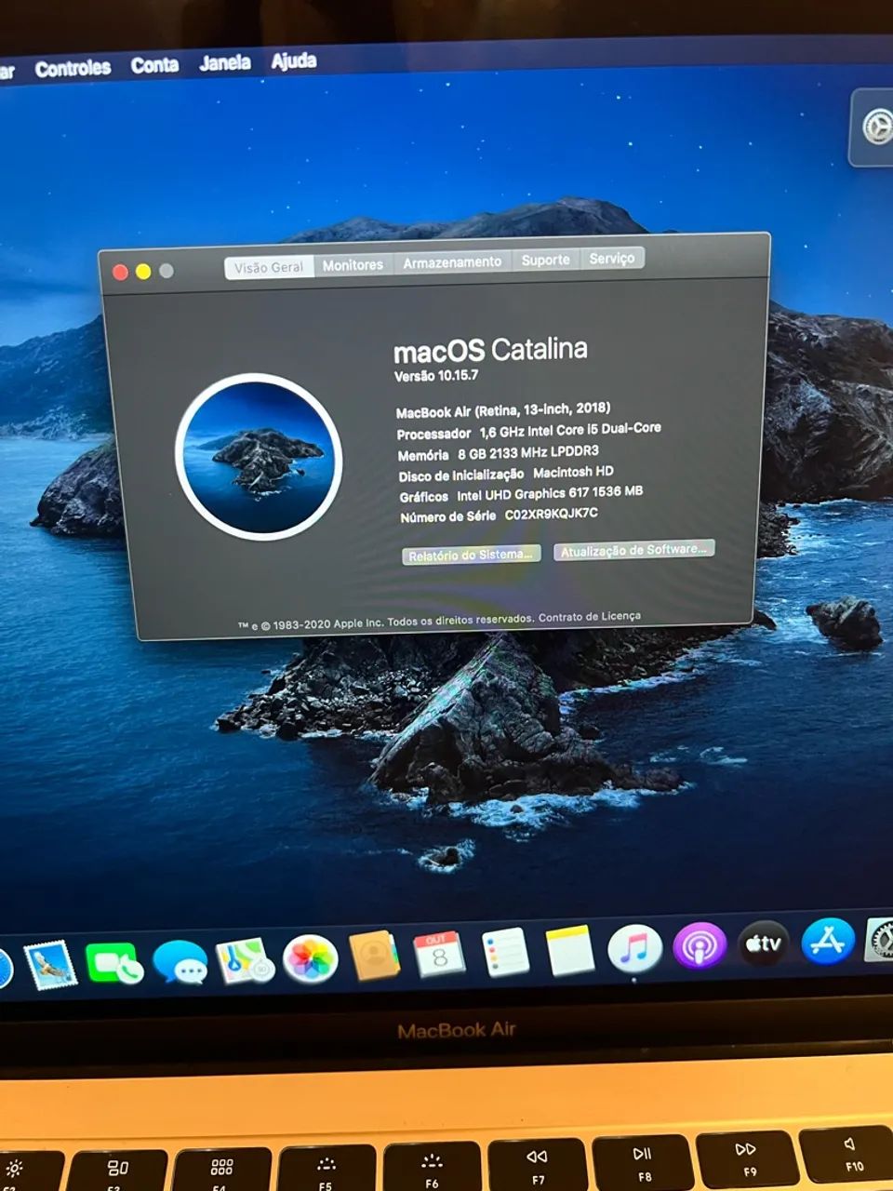Click the macOS Catalina island image
Viewport: 893px width, 1191px height.
point(259,457)
